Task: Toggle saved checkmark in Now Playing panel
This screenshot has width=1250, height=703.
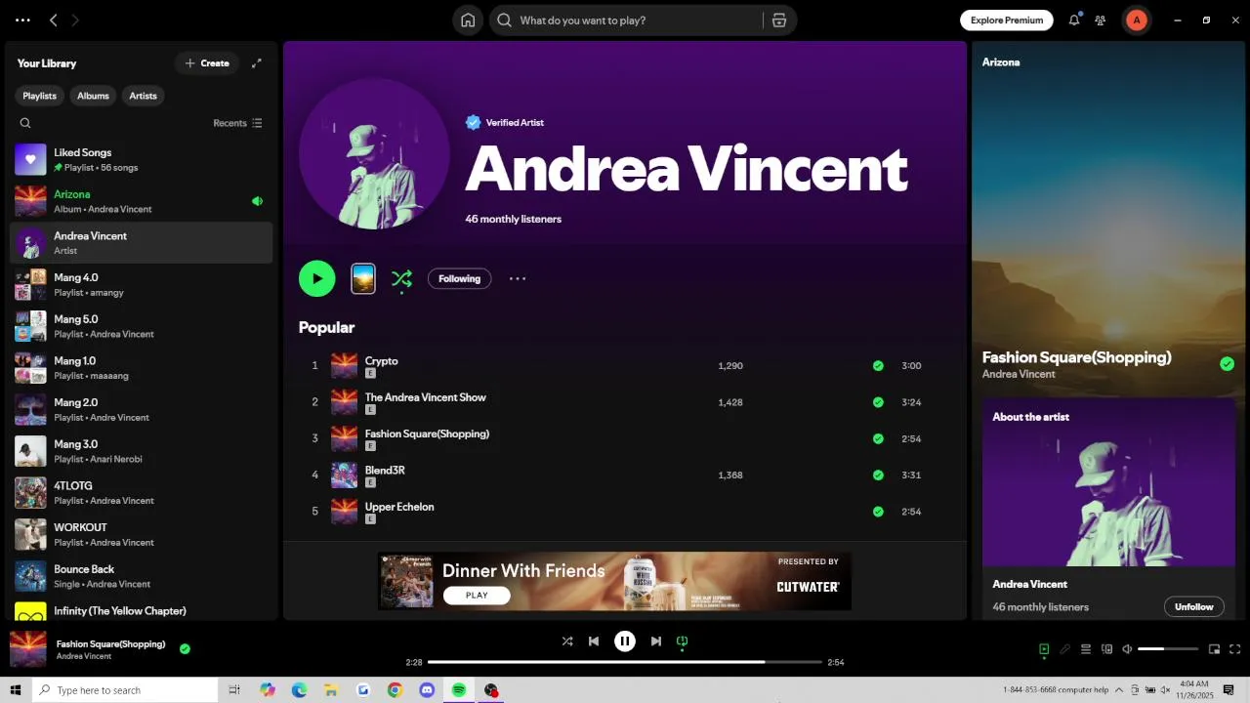Action: click(1227, 364)
